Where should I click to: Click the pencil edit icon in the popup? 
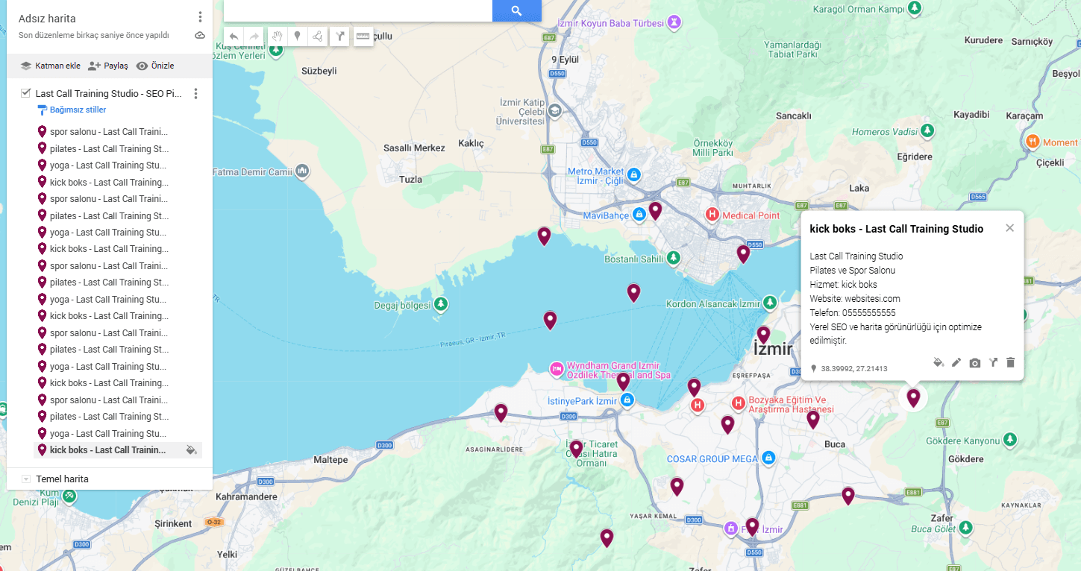click(x=956, y=362)
